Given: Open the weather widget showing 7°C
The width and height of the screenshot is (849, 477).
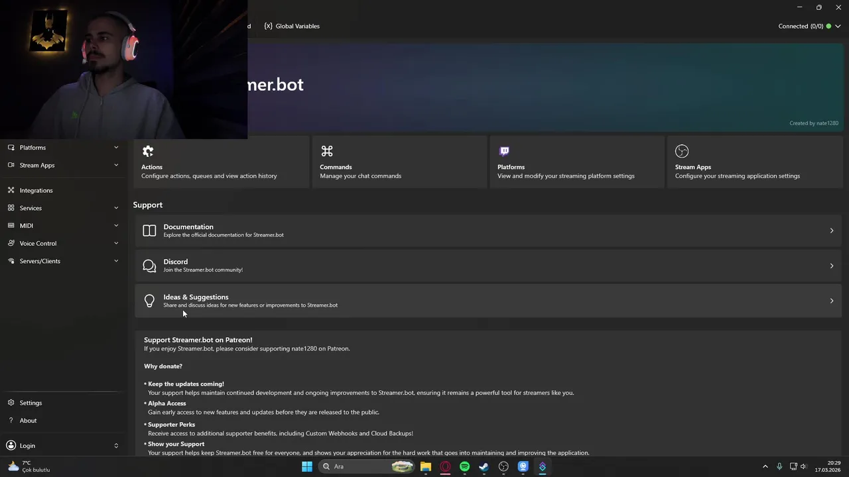Looking at the screenshot, I should coord(29,466).
